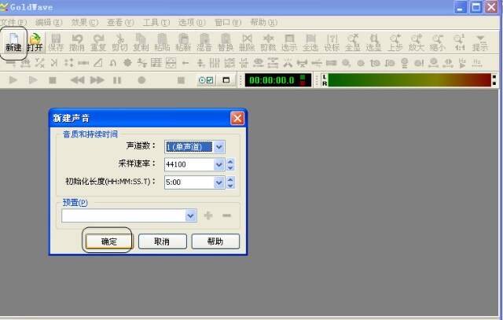This screenshot has height=320, width=503.
Task: Click the 选显 (Zoom Selection) toolbar icon
Action: click(x=374, y=42)
